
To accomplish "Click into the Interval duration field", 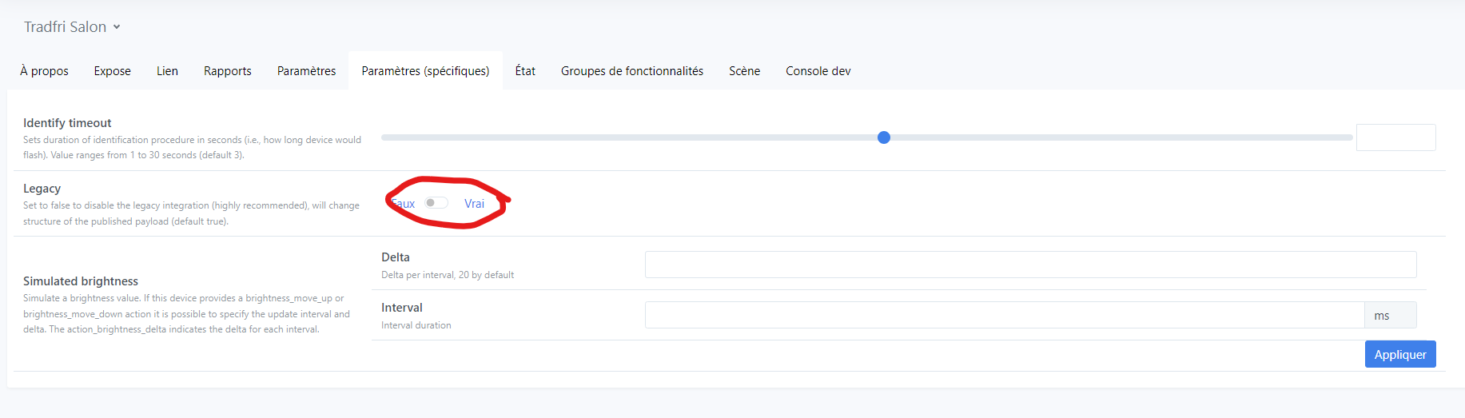I will (1005, 315).
